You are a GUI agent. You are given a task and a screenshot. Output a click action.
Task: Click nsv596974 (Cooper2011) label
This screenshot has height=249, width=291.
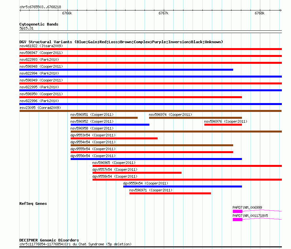point(170,115)
